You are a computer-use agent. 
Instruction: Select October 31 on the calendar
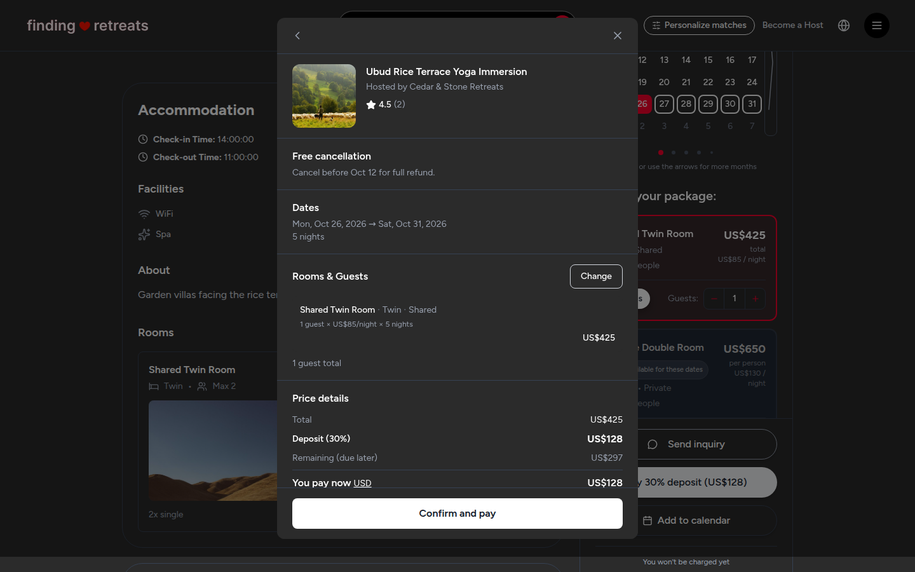752,104
